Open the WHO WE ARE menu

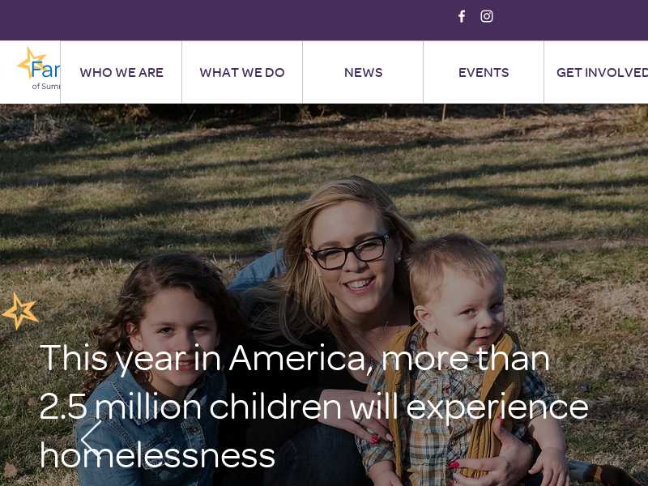[122, 72]
